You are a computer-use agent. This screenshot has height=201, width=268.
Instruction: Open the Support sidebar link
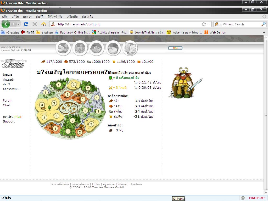click(x=9, y=121)
